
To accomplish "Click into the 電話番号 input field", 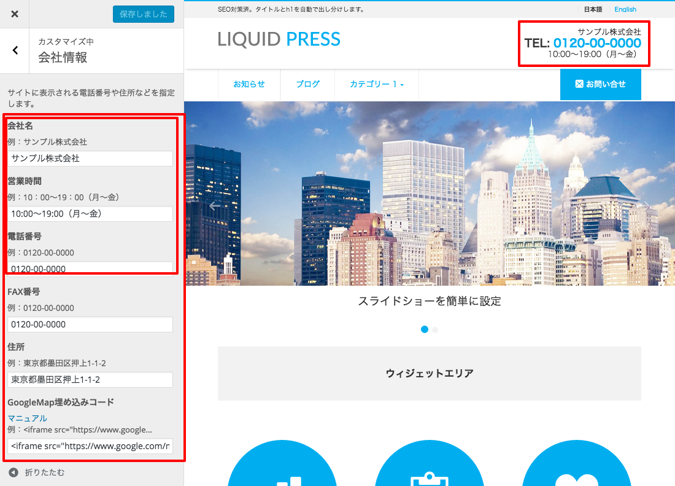I will 90,269.
